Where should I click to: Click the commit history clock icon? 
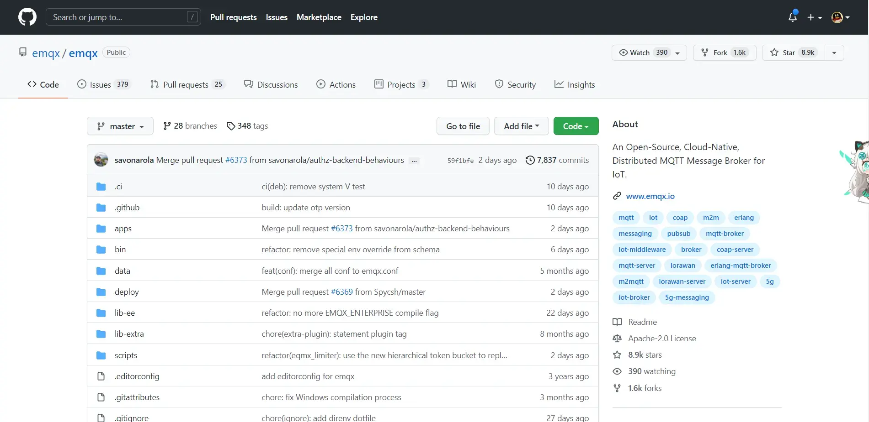click(530, 160)
